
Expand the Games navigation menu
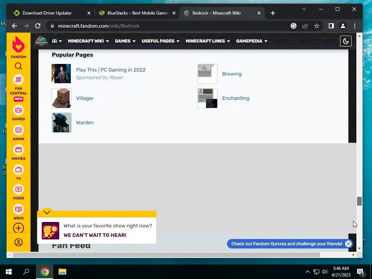[125, 41]
